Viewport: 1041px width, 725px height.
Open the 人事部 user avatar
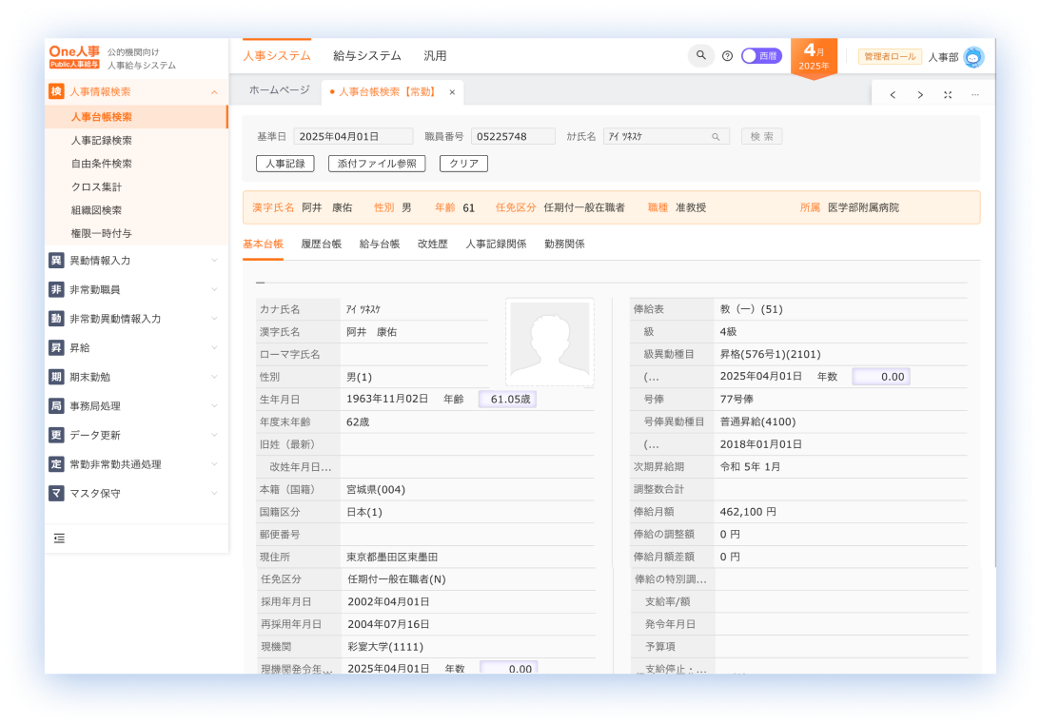973,57
